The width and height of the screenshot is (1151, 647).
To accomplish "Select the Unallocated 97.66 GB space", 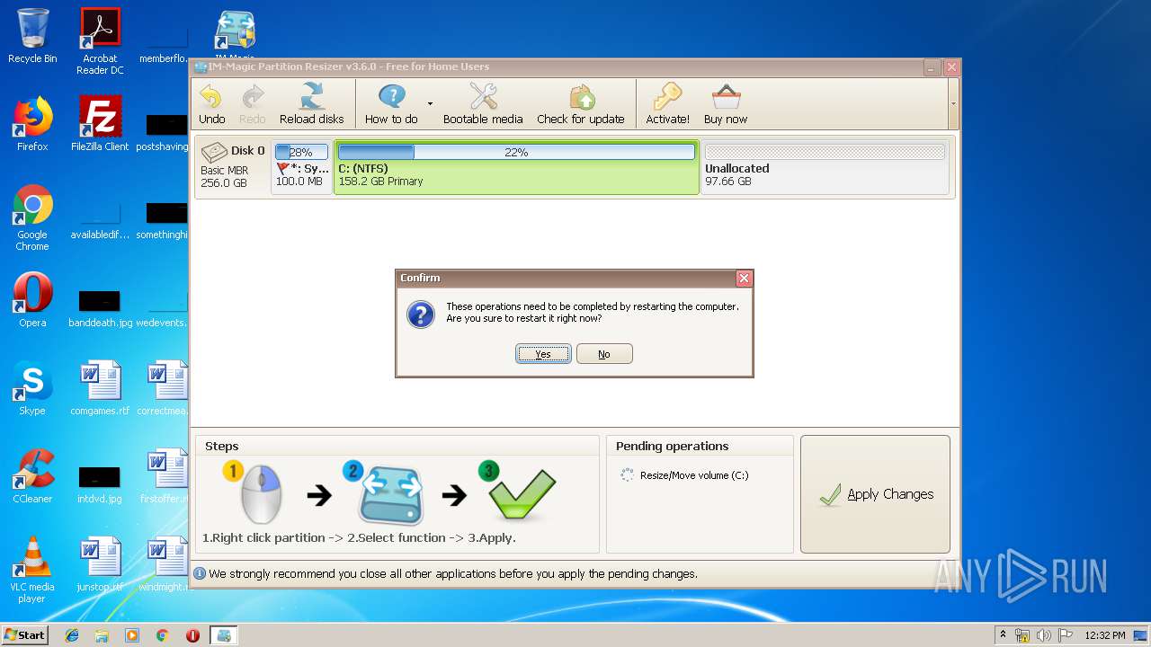I will 825,167.
